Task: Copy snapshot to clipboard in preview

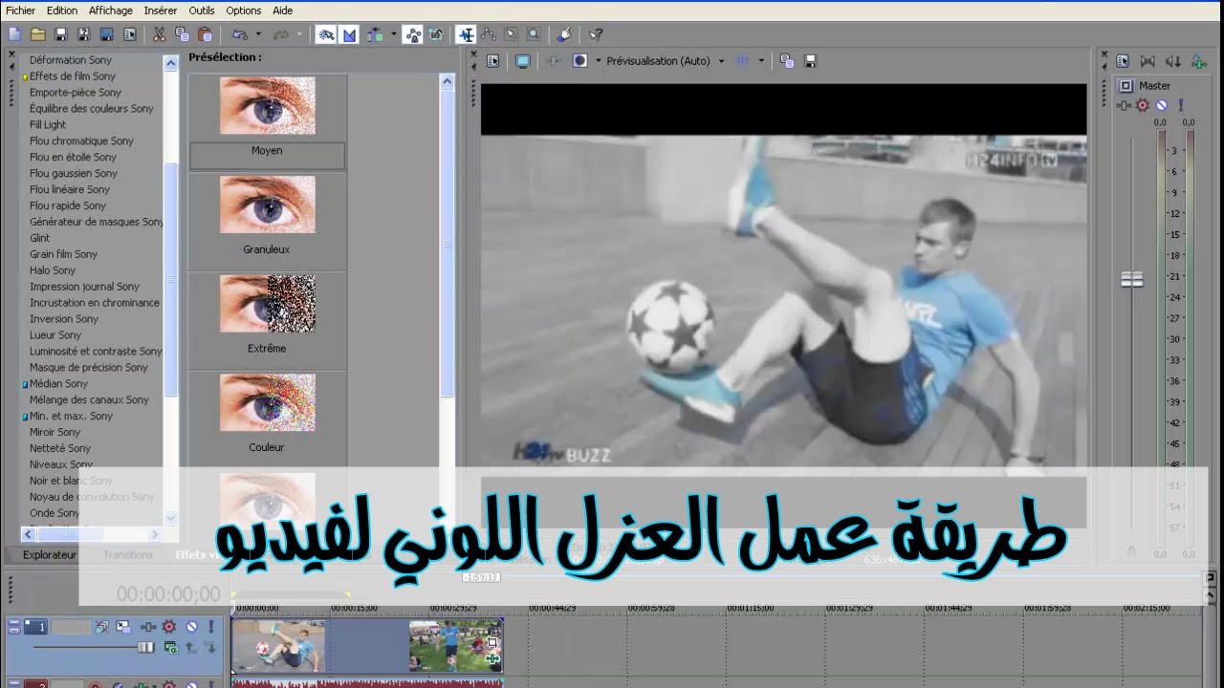Action: coord(787,60)
